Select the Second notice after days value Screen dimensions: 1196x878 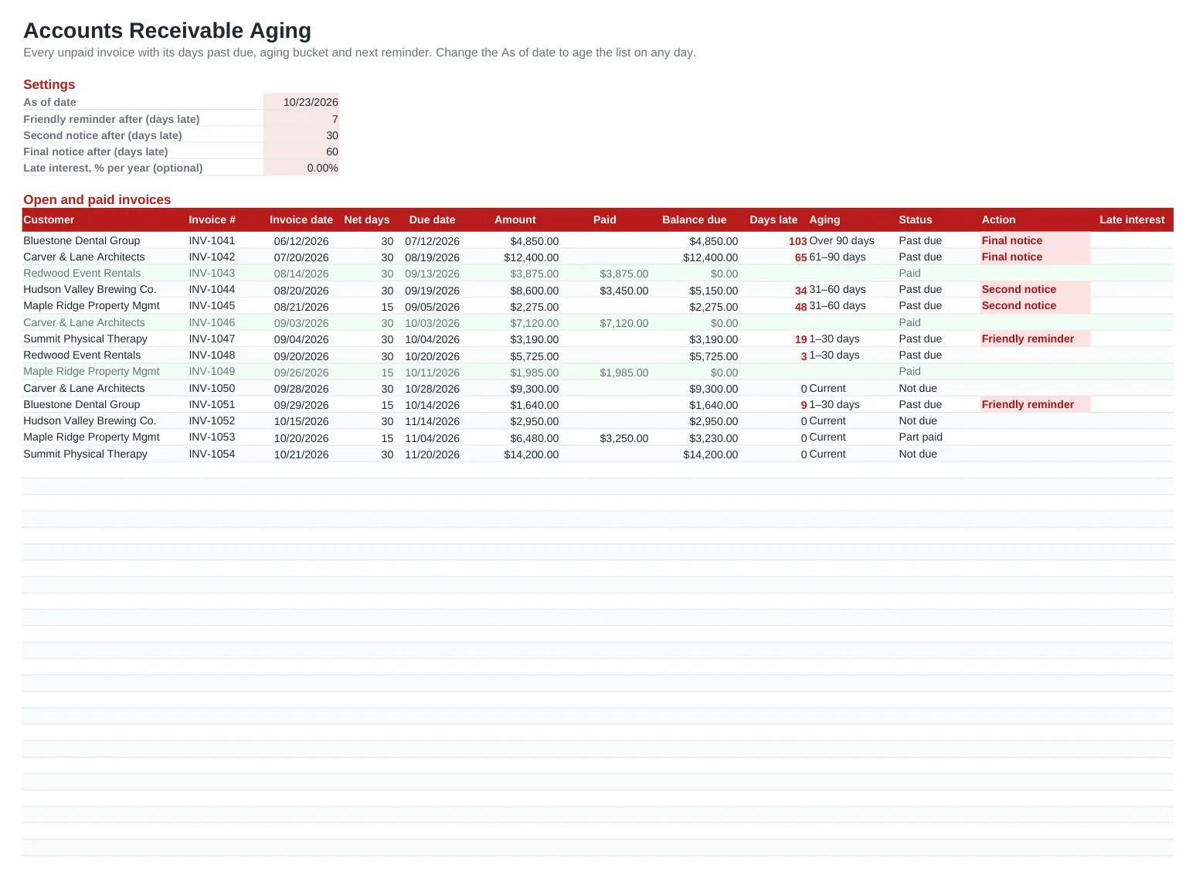pos(301,135)
